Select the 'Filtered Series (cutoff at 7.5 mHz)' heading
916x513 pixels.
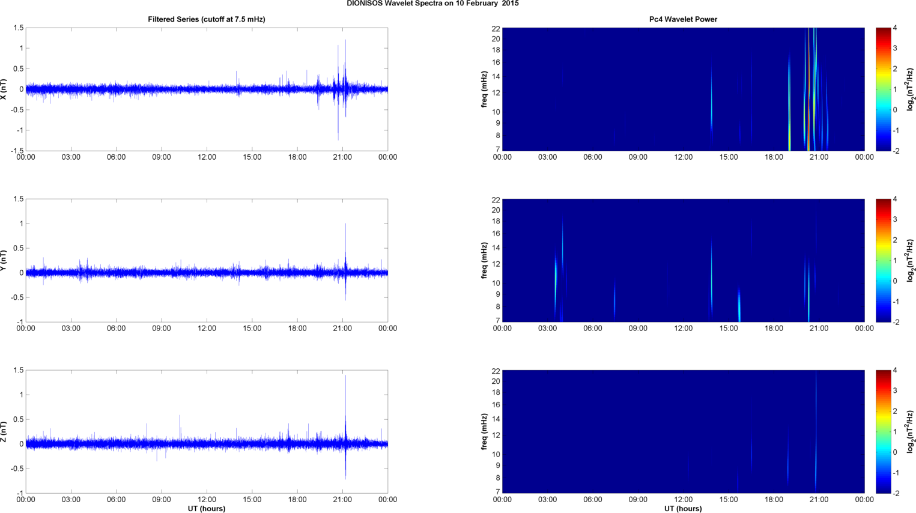tap(207, 19)
